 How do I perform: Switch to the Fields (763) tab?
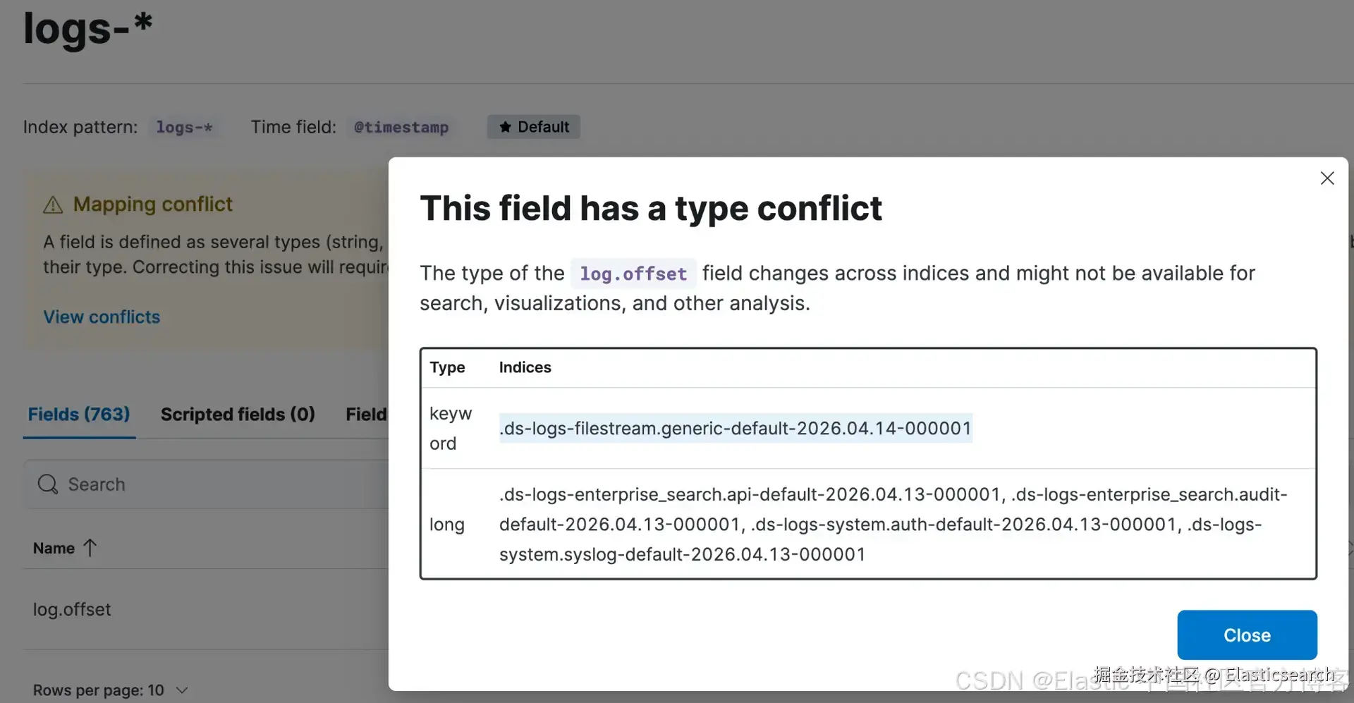pos(79,414)
